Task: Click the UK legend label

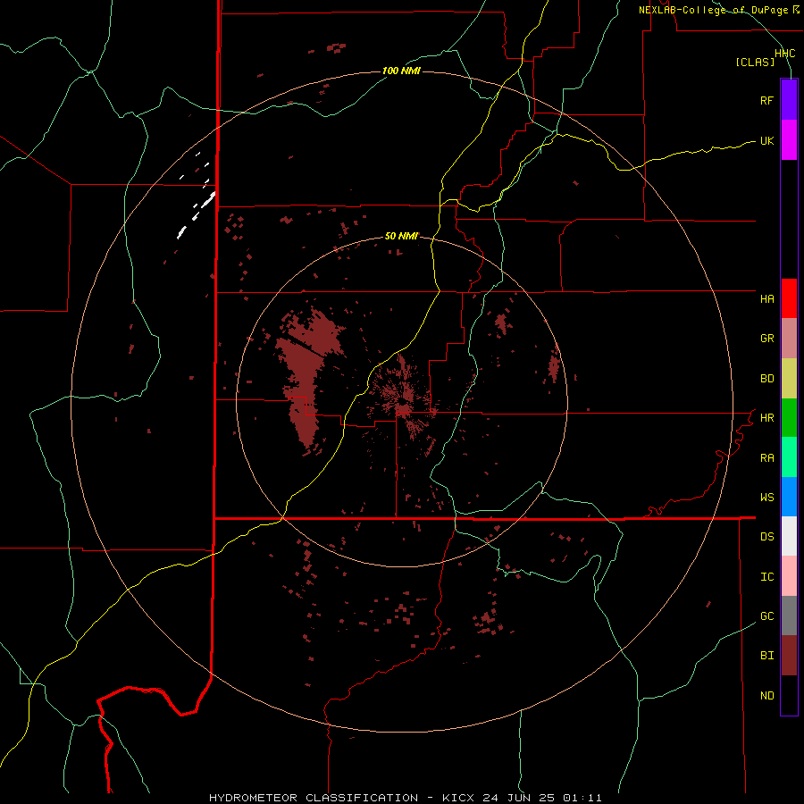Action: [x=766, y=140]
